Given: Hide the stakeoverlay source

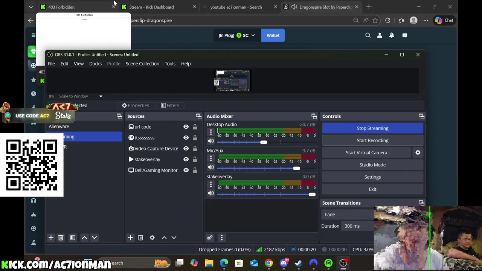Looking at the screenshot, I should coord(186,159).
